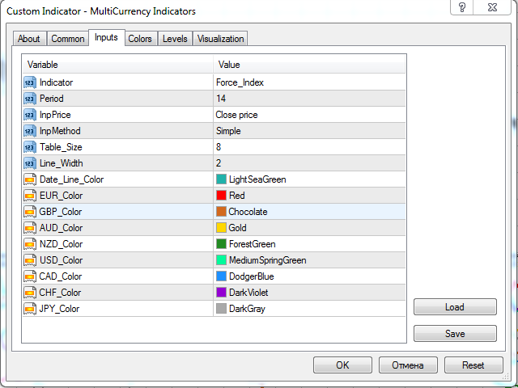Viewport: 518px width, 388px height.
Task: Switch to the Common tab
Action: (x=68, y=39)
